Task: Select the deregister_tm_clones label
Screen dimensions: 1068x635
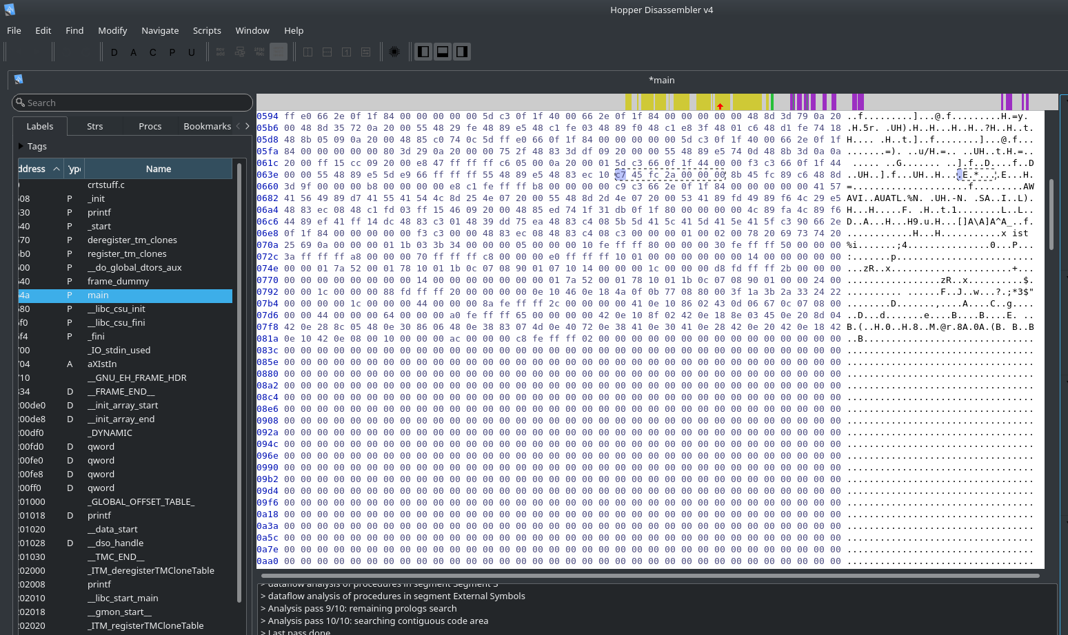Action: point(125,240)
